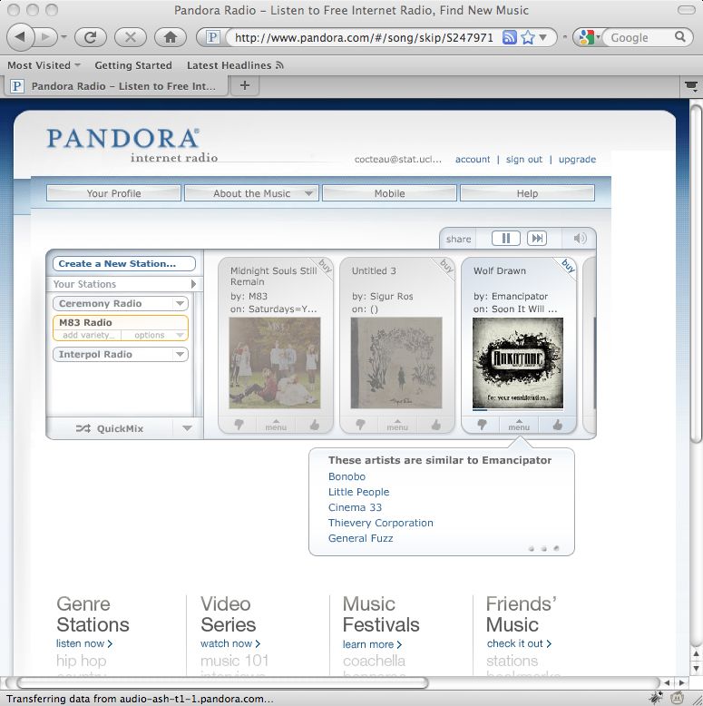This screenshot has height=706, width=703.
Task: Click buy corner on Midnight Souls card
Action: (x=325, y=266)
